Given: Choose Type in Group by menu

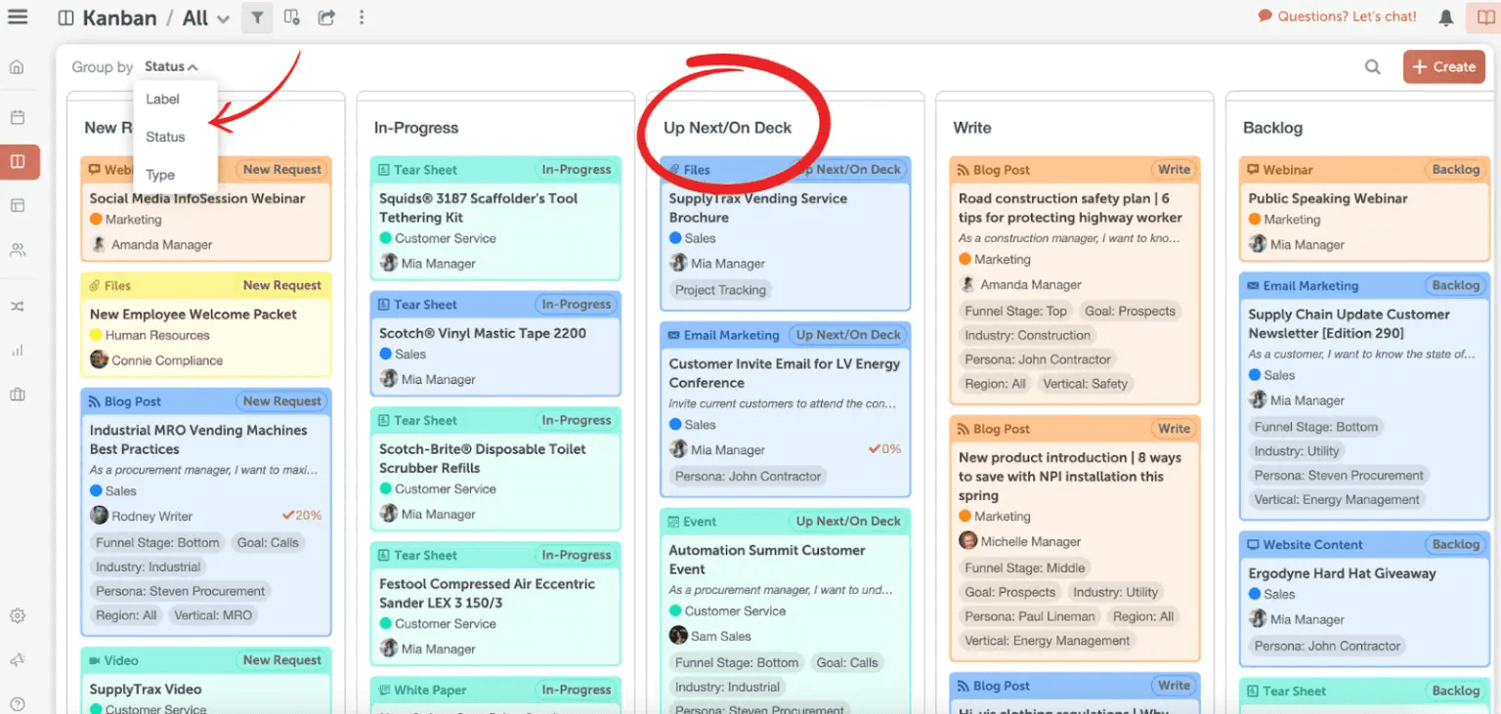Looking at the screenshot, I should (x=160, y=175).
